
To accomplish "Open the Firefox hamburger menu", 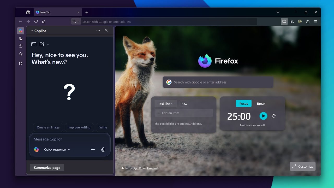I will [316, 22].
